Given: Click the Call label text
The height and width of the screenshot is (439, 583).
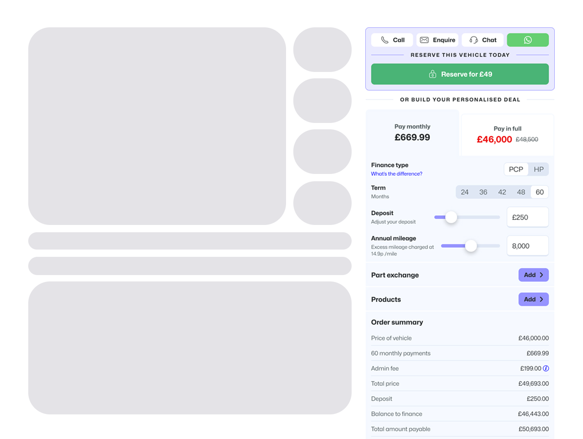Looking at the screenshot, I should [x=399, y=40].
